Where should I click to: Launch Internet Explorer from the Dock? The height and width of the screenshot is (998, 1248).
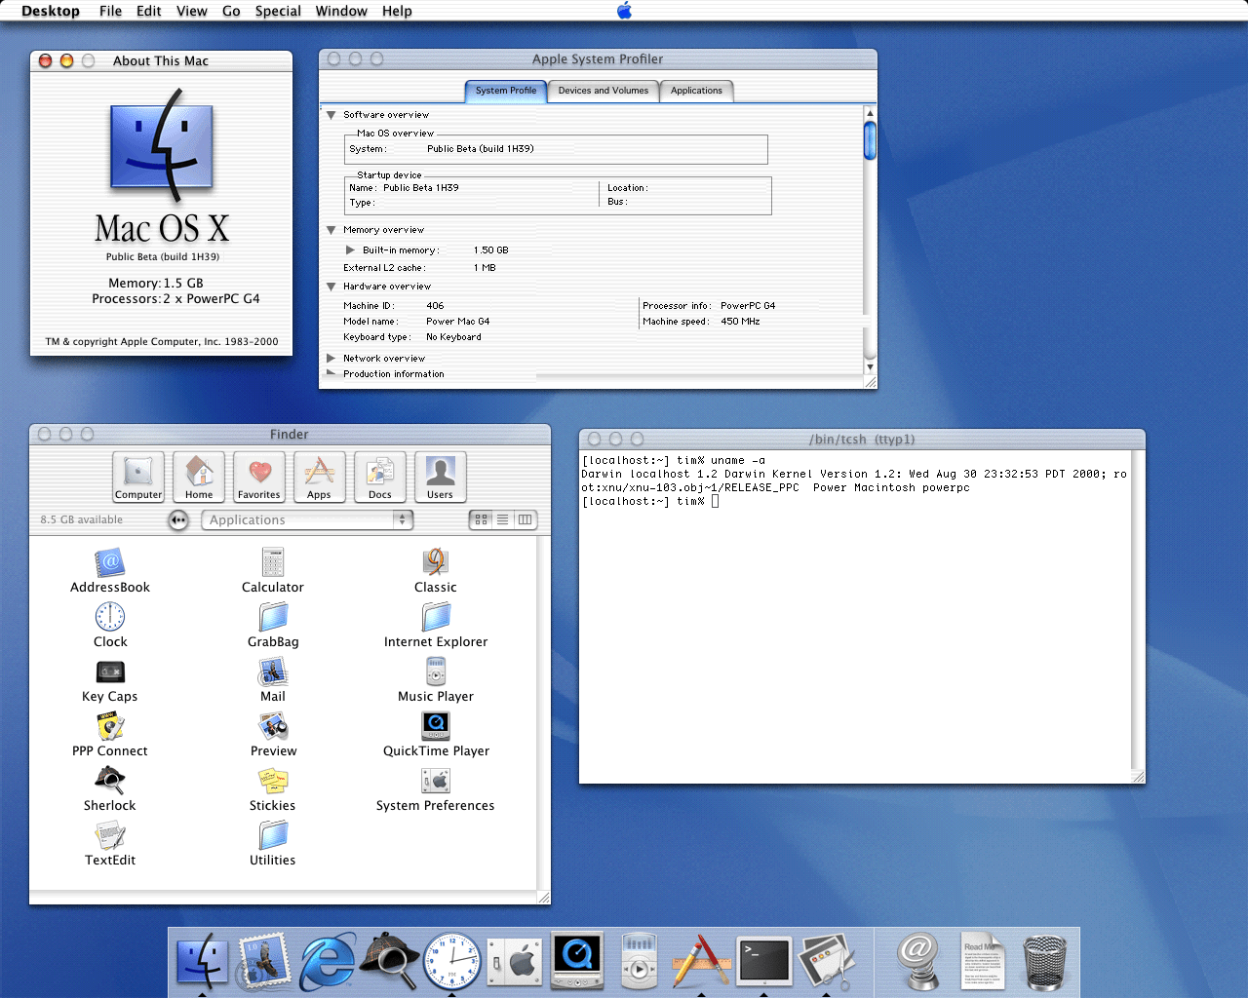click(x=327, y=960)
